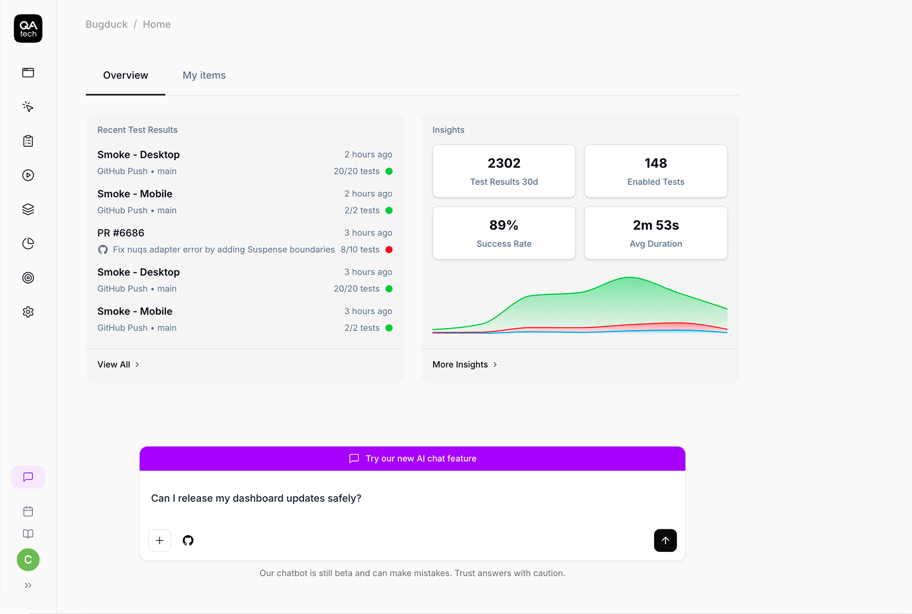
Task: Click the GitHub icon in chat box
Action: (x=188, y=540)
